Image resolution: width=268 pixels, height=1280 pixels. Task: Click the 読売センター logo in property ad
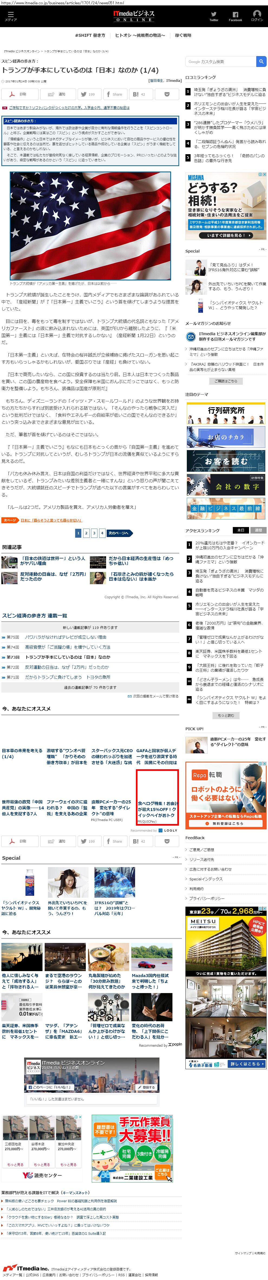[x=42, y=1175]
